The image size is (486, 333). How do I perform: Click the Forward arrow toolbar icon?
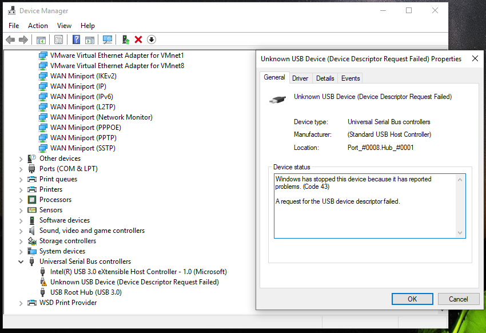[x=23, y=39]
